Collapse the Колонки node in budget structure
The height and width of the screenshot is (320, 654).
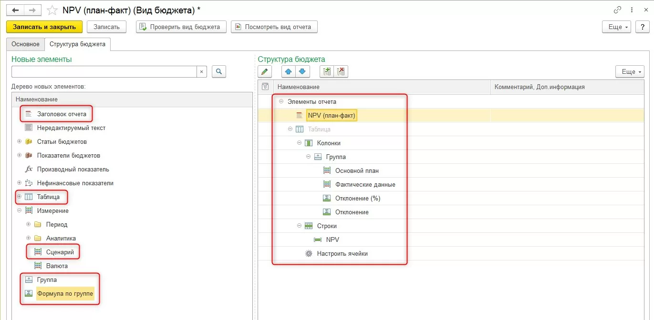coord(299,143)
